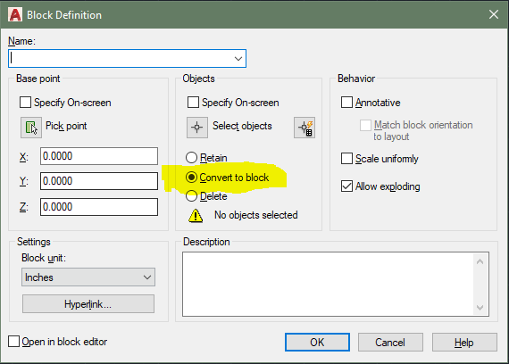The height and width of the screenshot is (364, 509).
Task: Enable Objects Specify On-screen checkbox
Action: click(x=193, y=103)
